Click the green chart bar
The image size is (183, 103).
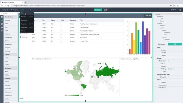pos(136,38)
